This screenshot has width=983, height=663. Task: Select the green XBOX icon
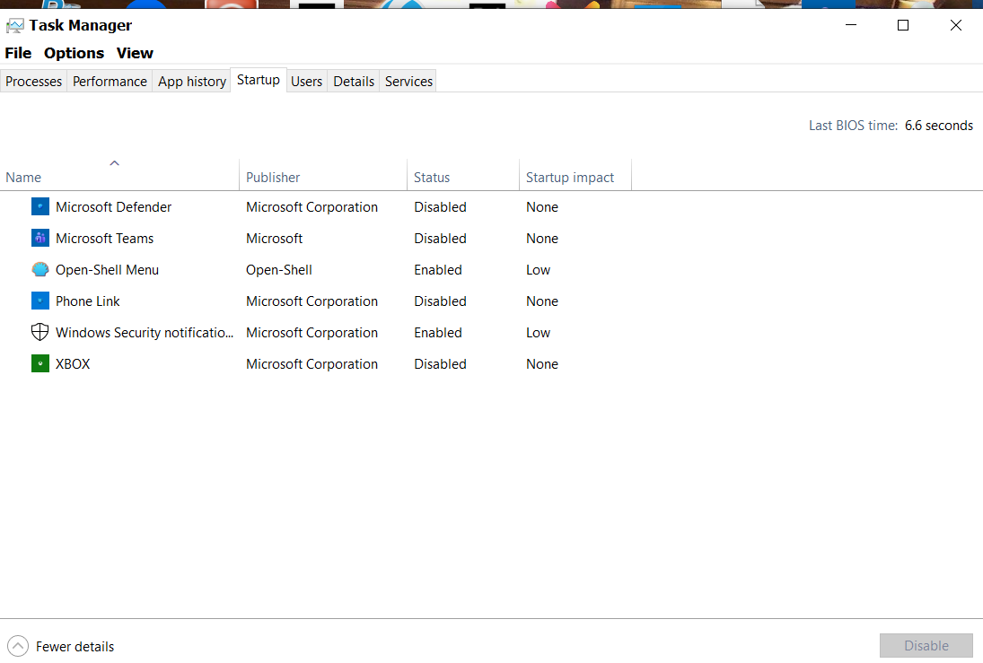(x=40, y=363)
